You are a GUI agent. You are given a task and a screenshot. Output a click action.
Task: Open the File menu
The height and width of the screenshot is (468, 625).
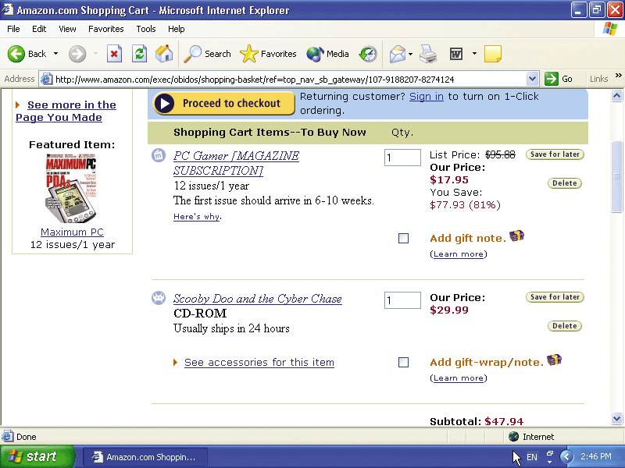[x=13, y=29]
